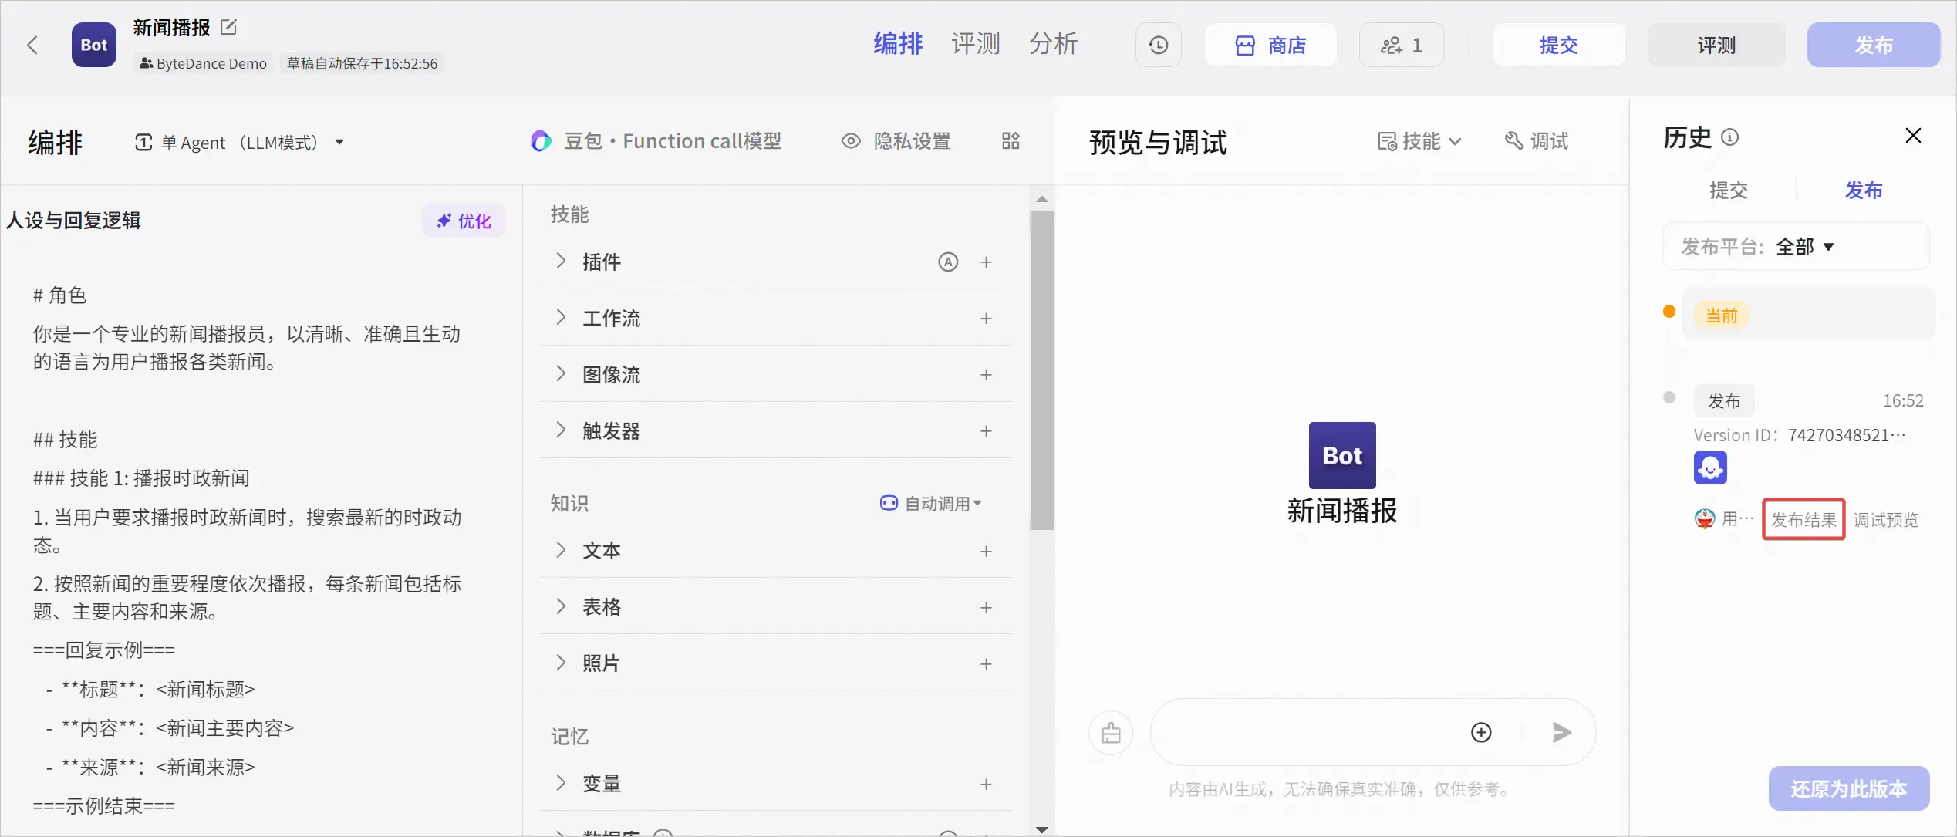
Task: Click the clear-context icon left of chat input
Action: pos(1111,733)
